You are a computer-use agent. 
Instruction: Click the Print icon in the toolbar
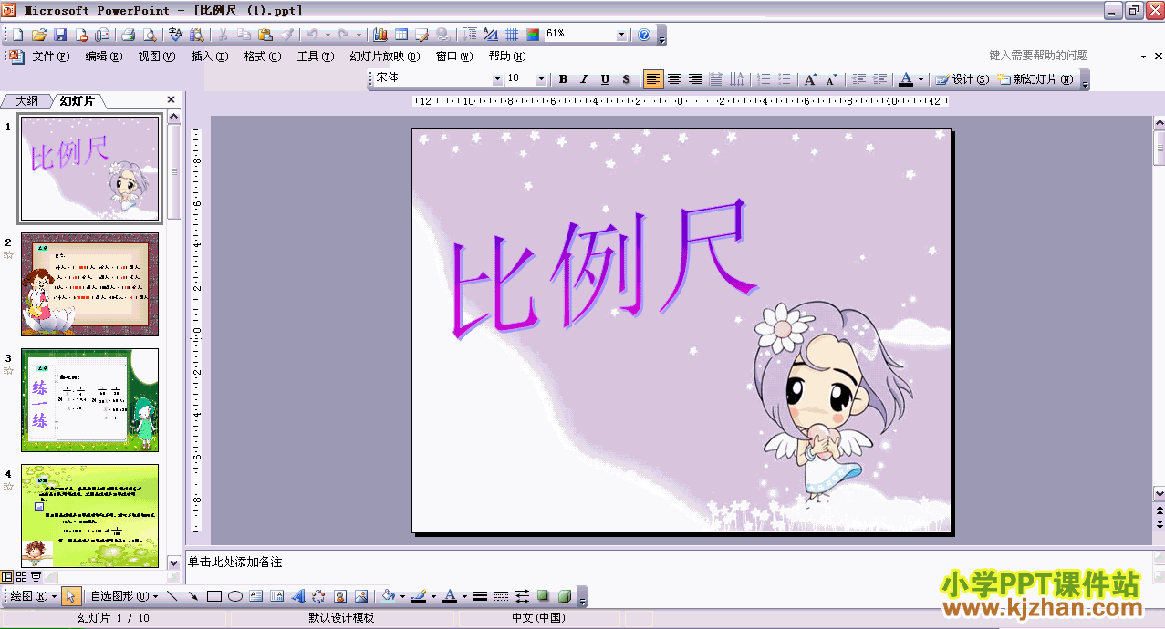point(128,35)
